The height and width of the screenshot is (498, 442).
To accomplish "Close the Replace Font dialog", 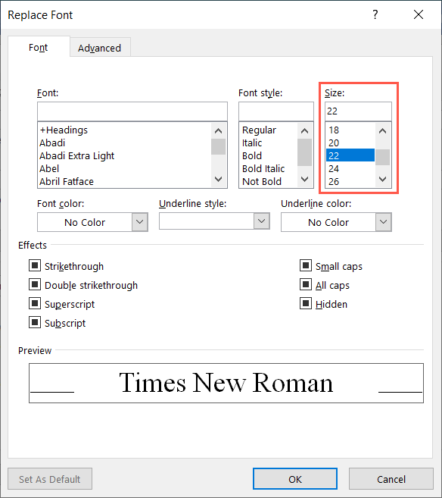I will click(x=419, y=14).
